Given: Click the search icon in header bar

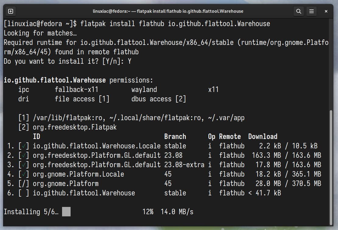Looking at the screenshot, I should pos(298,11).
